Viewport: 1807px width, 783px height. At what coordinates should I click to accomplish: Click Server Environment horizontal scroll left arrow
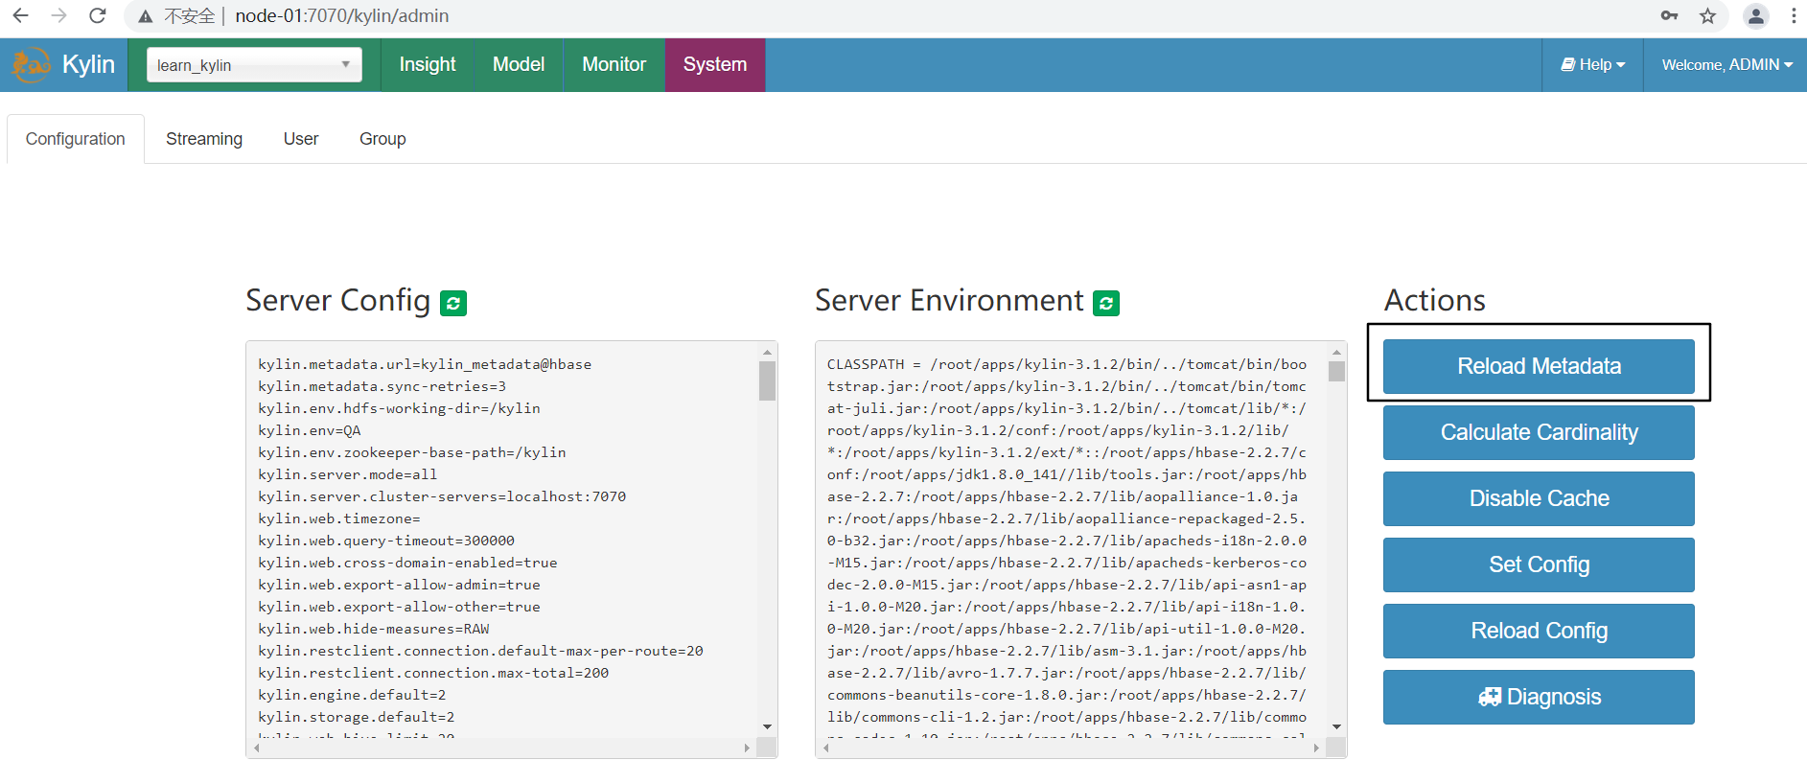click(x=825, y=748)
